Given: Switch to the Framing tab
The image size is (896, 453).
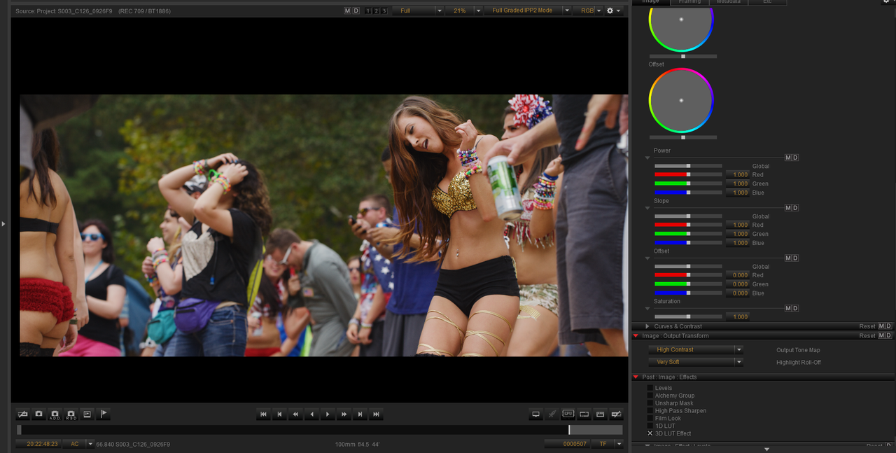Looking at the screenshot, I should [x=689, y=2].
